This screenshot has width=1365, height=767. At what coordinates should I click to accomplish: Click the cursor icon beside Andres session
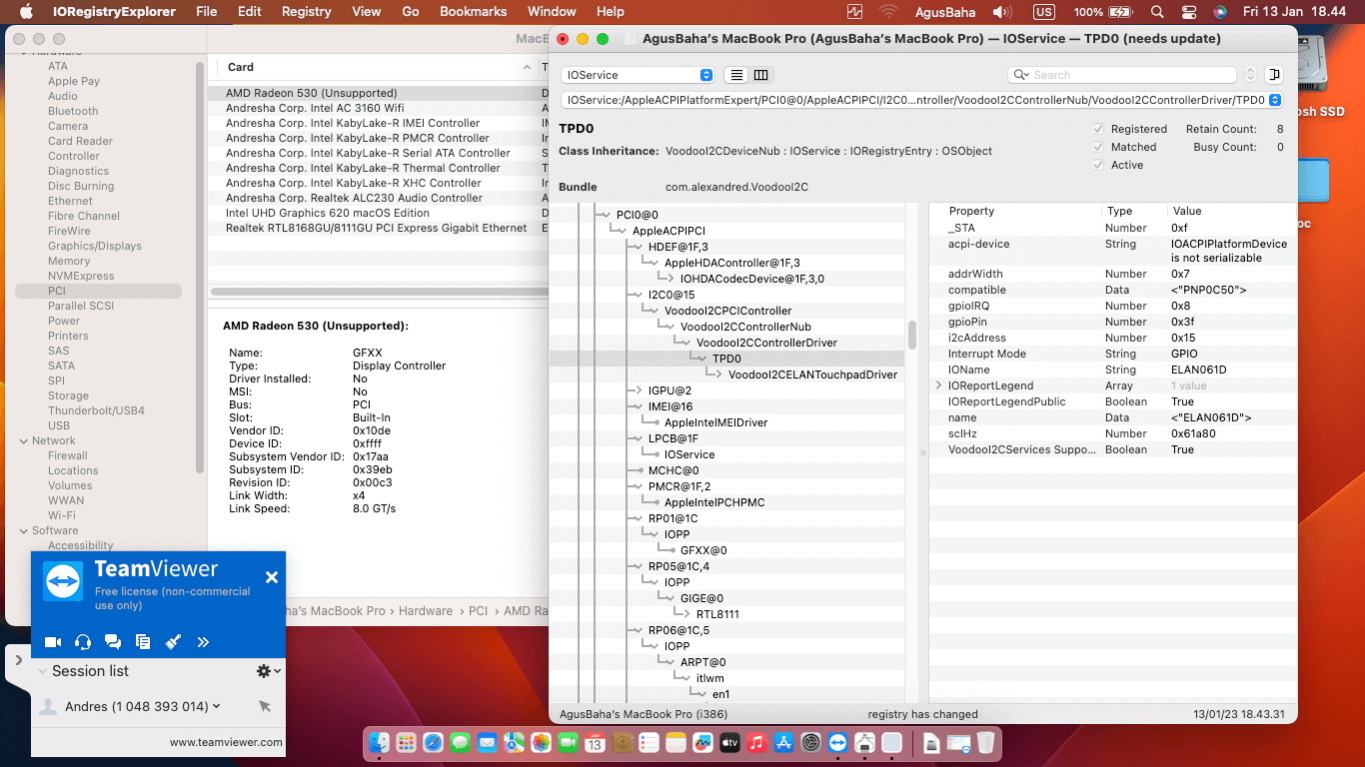pyautogui.click(x=265, y=706)
